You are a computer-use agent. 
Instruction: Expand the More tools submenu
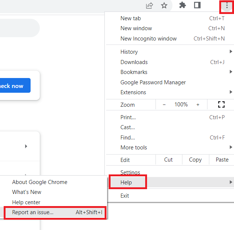coord(170,148)
